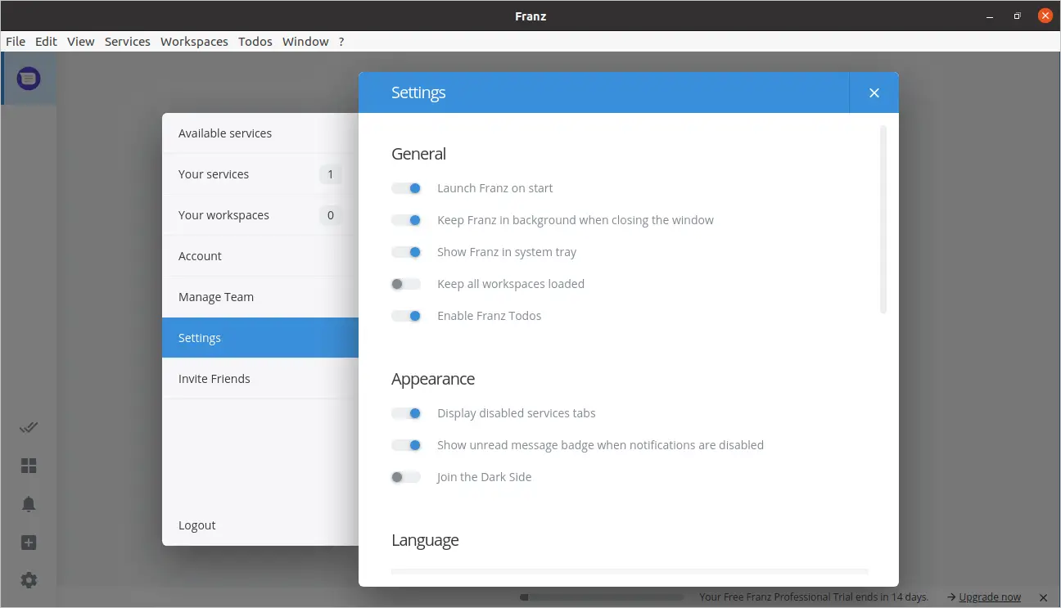This screenshot has height=608, width=1061.
Task: Close the Settings panel with X
Action: (x=874, y=92)
